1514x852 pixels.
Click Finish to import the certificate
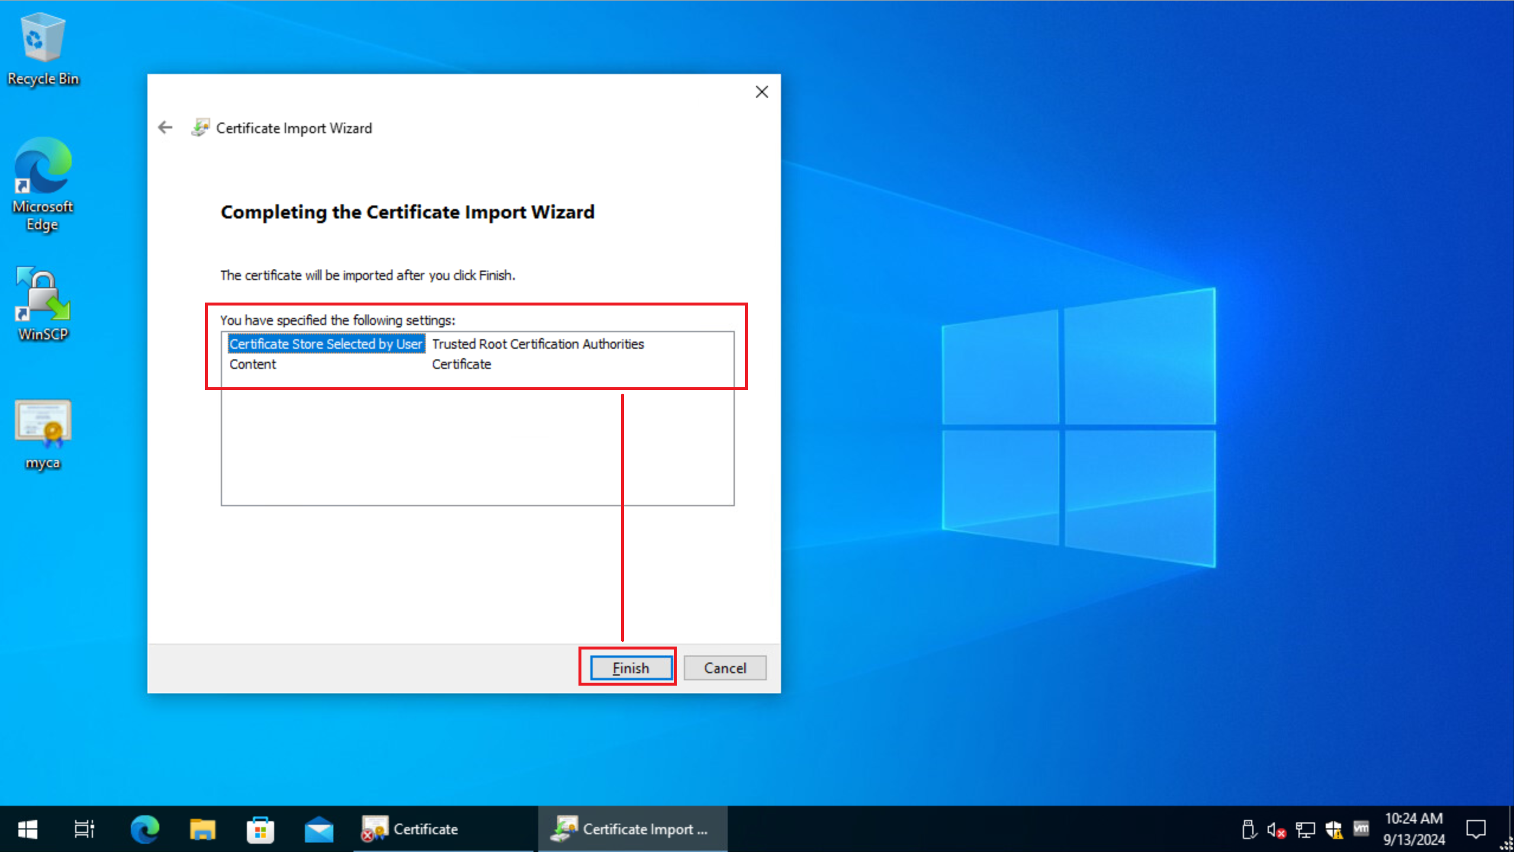631,668
